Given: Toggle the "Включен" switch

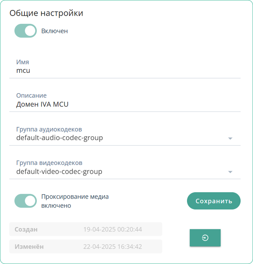Looking at the screenshot, I should (x=26, y=31).
